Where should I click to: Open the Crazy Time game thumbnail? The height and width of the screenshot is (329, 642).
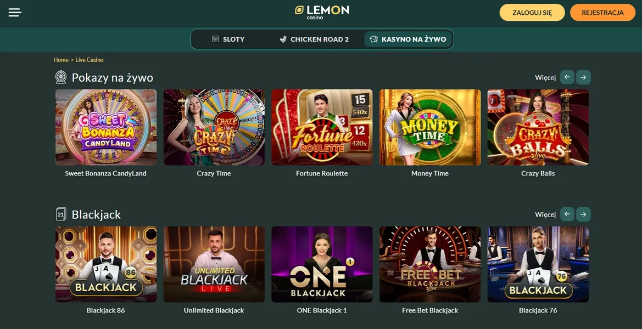[x=214, y=128]
